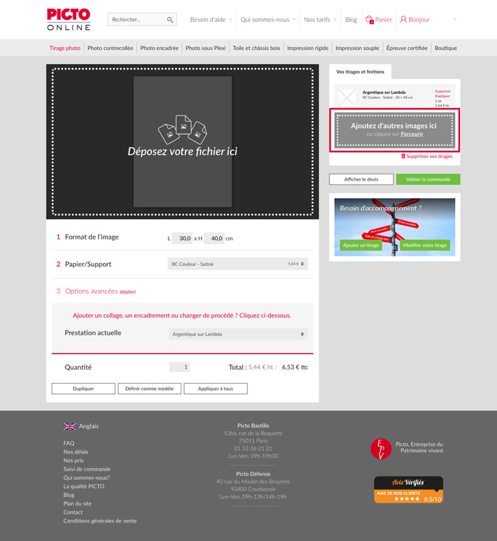Image resolution: width=497 pixels, height=541 pixels.
Task: Open the Prestation actuelle dropdown
Action: pos(237,334)
